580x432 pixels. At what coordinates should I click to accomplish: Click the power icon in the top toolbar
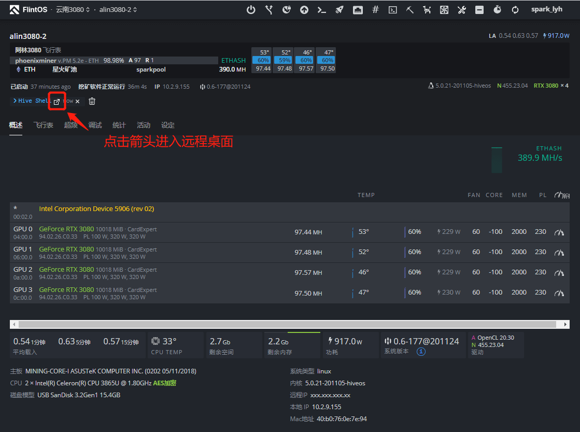[251, 9]
